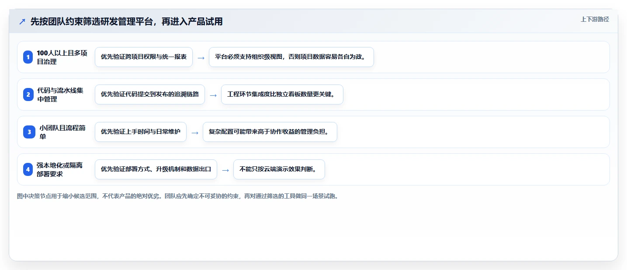Click the 平台必须支持组织级视图 box
This screenshot has height=270, width=627.
[x=291, y=57]
